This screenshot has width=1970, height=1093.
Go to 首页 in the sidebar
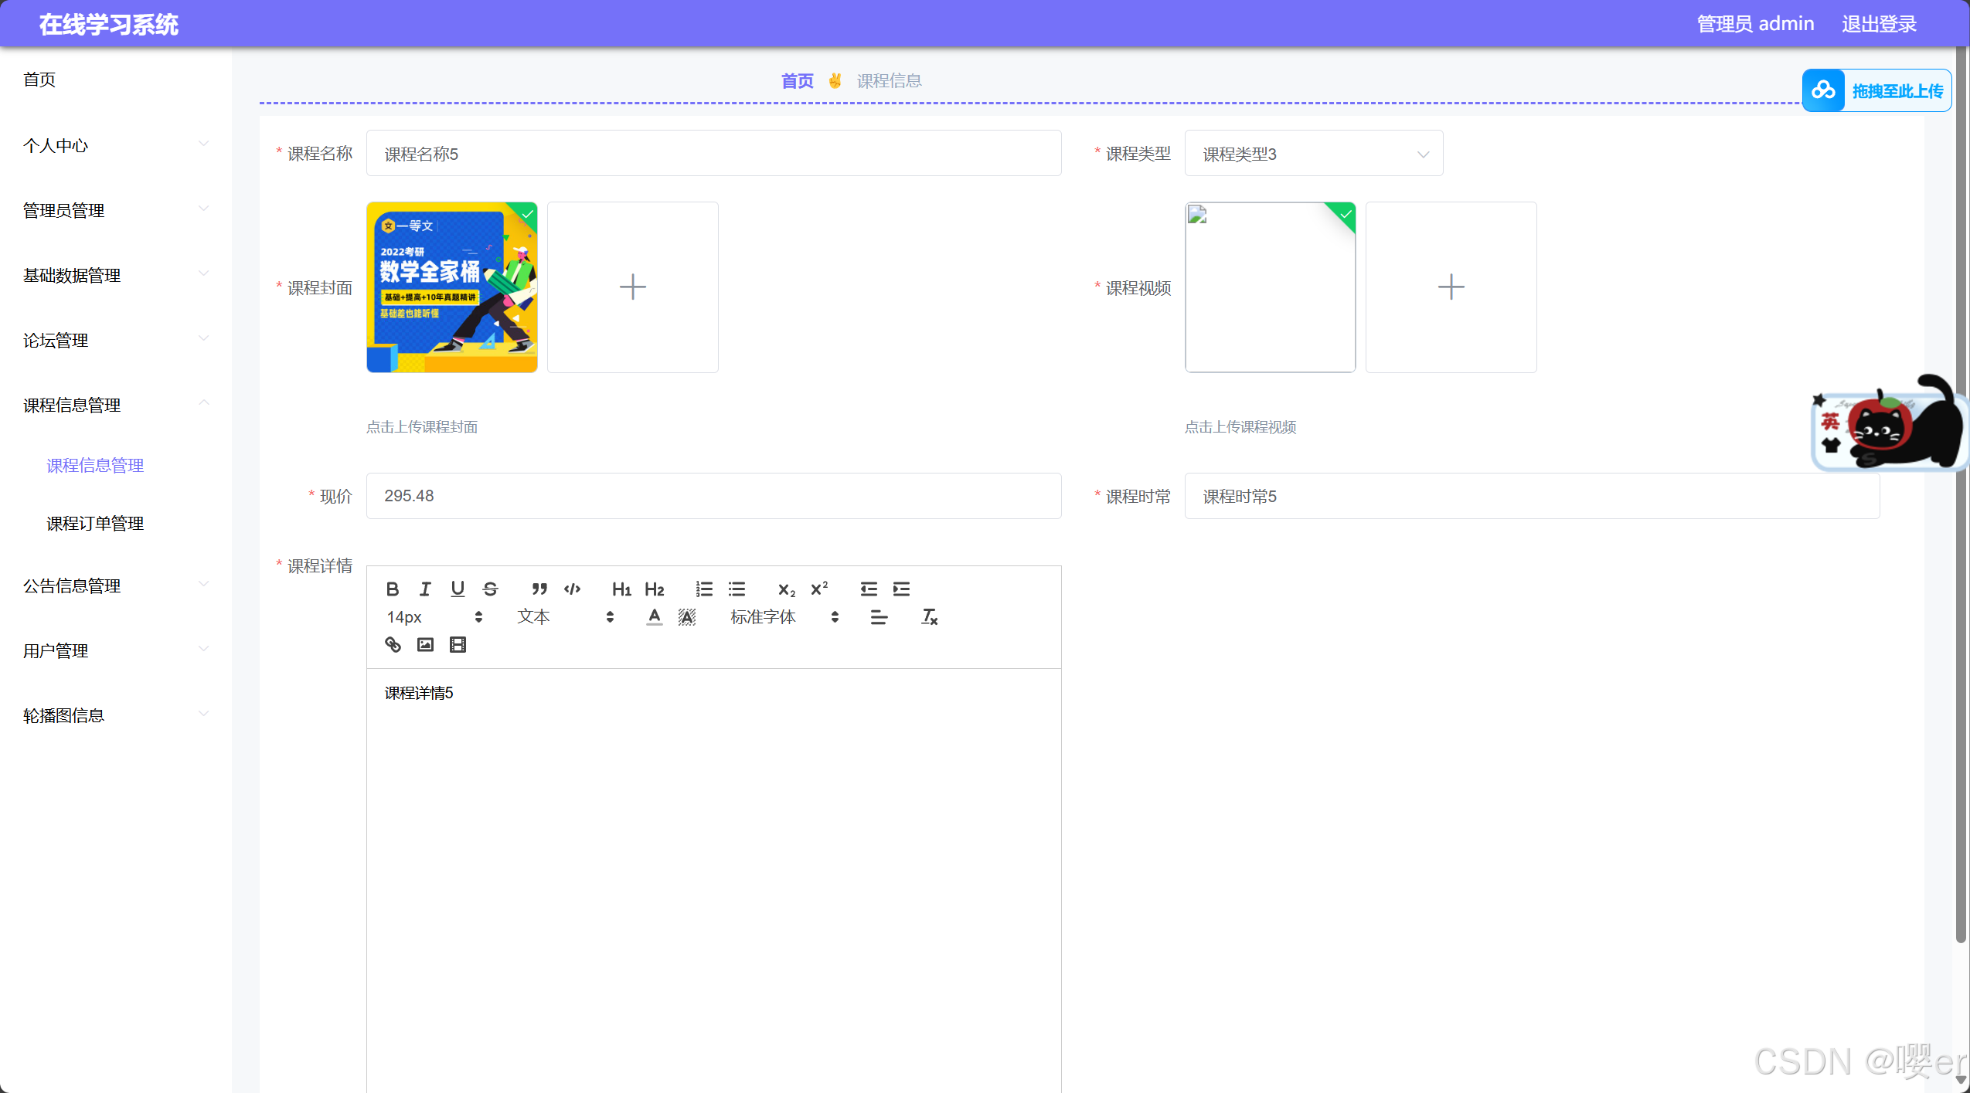pos(39,80)
